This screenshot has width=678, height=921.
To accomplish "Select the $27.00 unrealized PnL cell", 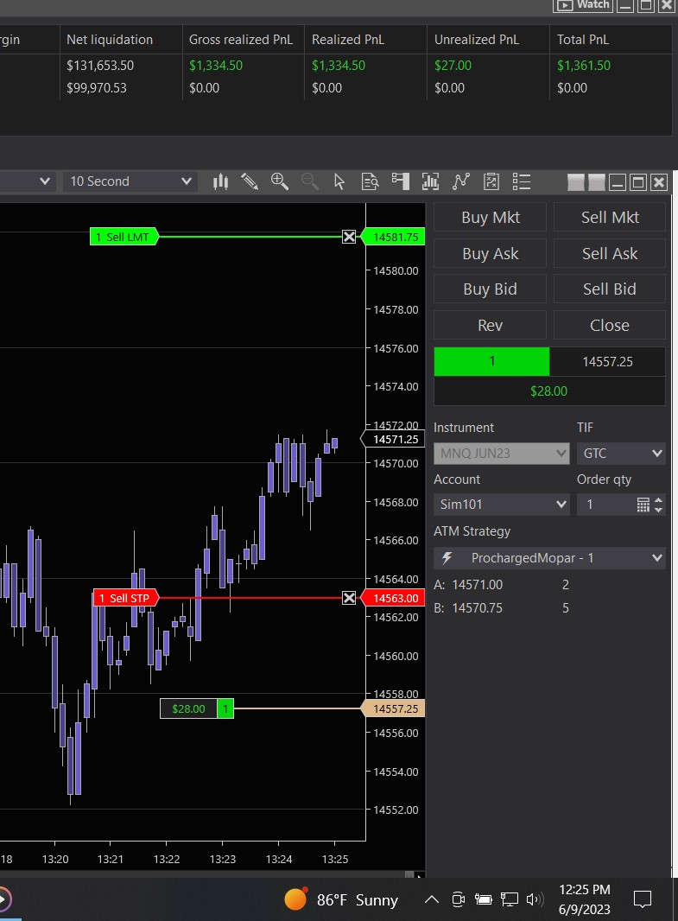I will [453, 65].
